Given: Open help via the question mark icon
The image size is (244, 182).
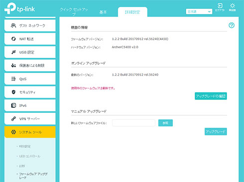Looking at the screenshot, I should pyautogui.click(x=232, y=25).
